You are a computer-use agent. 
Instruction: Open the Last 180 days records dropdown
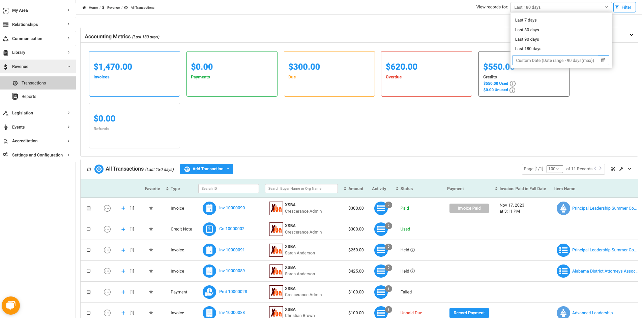pyautogui.click(x=561, y=7)
